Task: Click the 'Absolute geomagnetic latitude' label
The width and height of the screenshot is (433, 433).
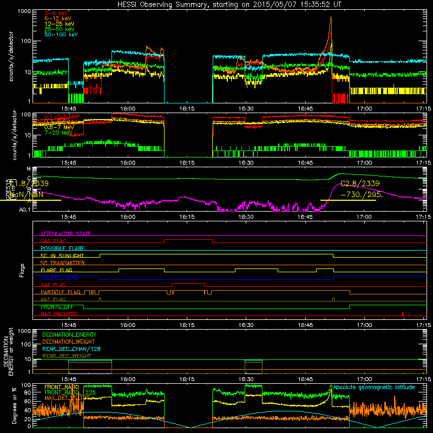Action: [x=374, y=388]
